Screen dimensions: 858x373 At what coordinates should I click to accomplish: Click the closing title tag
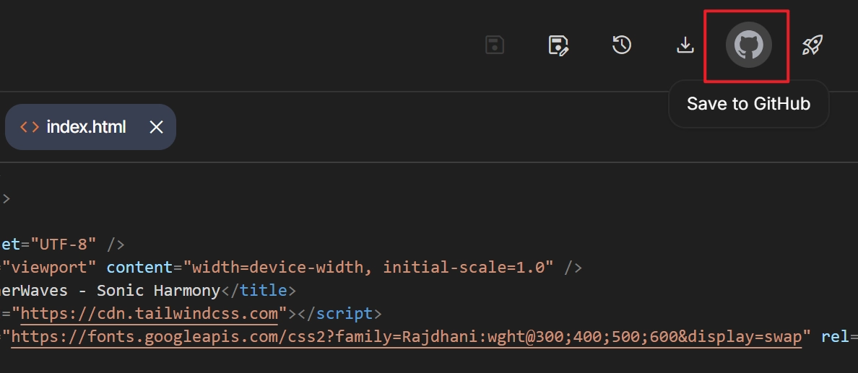pos(258,291)
